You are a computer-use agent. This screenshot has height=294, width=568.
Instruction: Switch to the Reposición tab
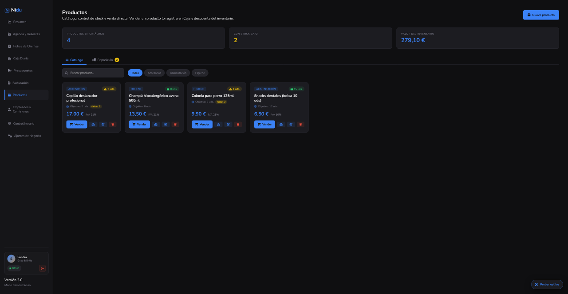coord(105,60)
